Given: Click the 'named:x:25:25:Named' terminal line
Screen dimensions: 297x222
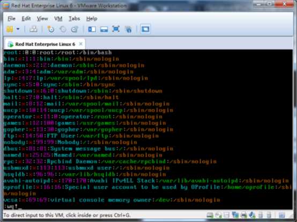Looking at the screenshot, I should (83, 155).
